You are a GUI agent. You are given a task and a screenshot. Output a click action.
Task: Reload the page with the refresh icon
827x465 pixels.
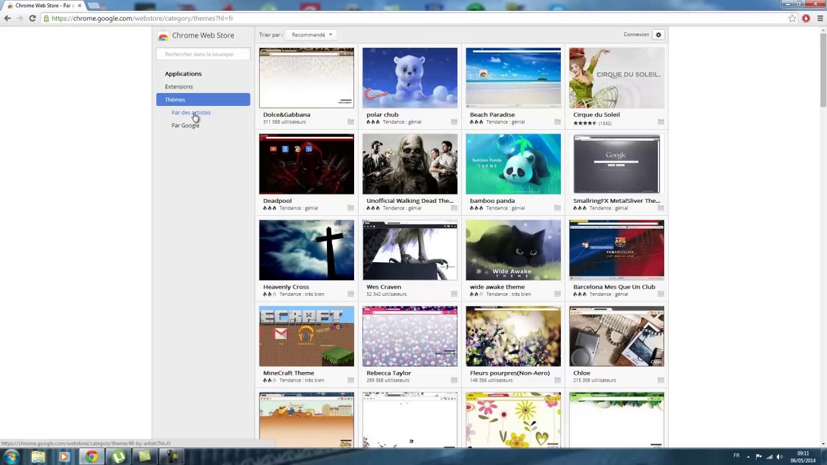click(x=32, y=18)
